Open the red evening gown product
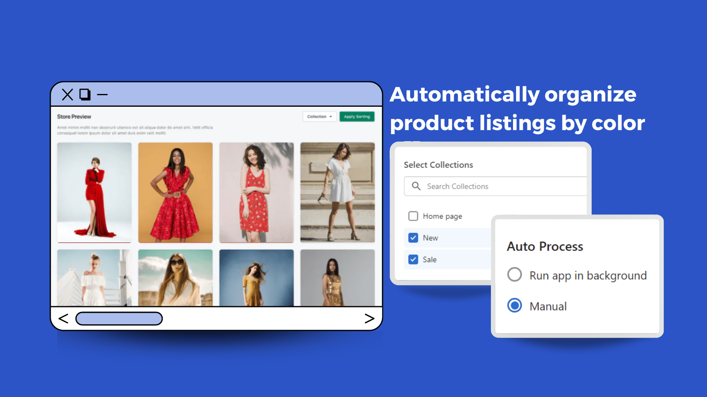 point(94,193)
